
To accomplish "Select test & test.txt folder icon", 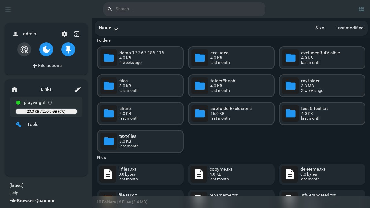I will pyautogui.click(x=291, y=114).
